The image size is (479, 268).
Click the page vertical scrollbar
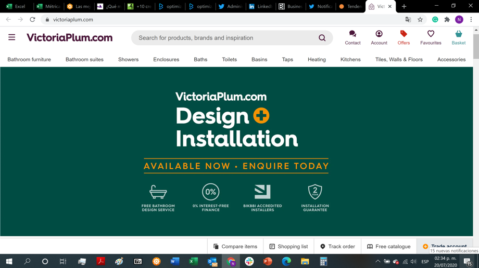click(x=476, y=45)
